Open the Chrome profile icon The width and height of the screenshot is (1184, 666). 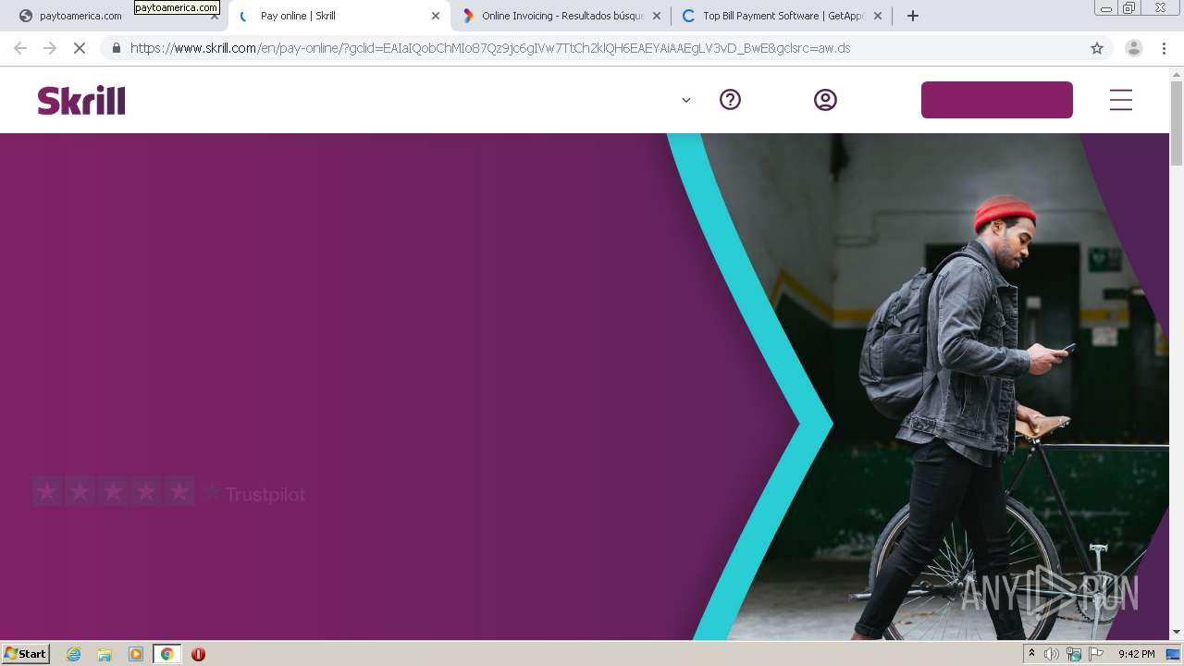(x=1133, y=48)
